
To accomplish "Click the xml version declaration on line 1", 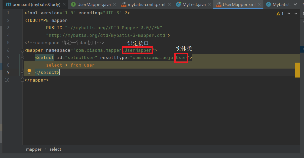I will pyautogui.click(x=77, y=13).
